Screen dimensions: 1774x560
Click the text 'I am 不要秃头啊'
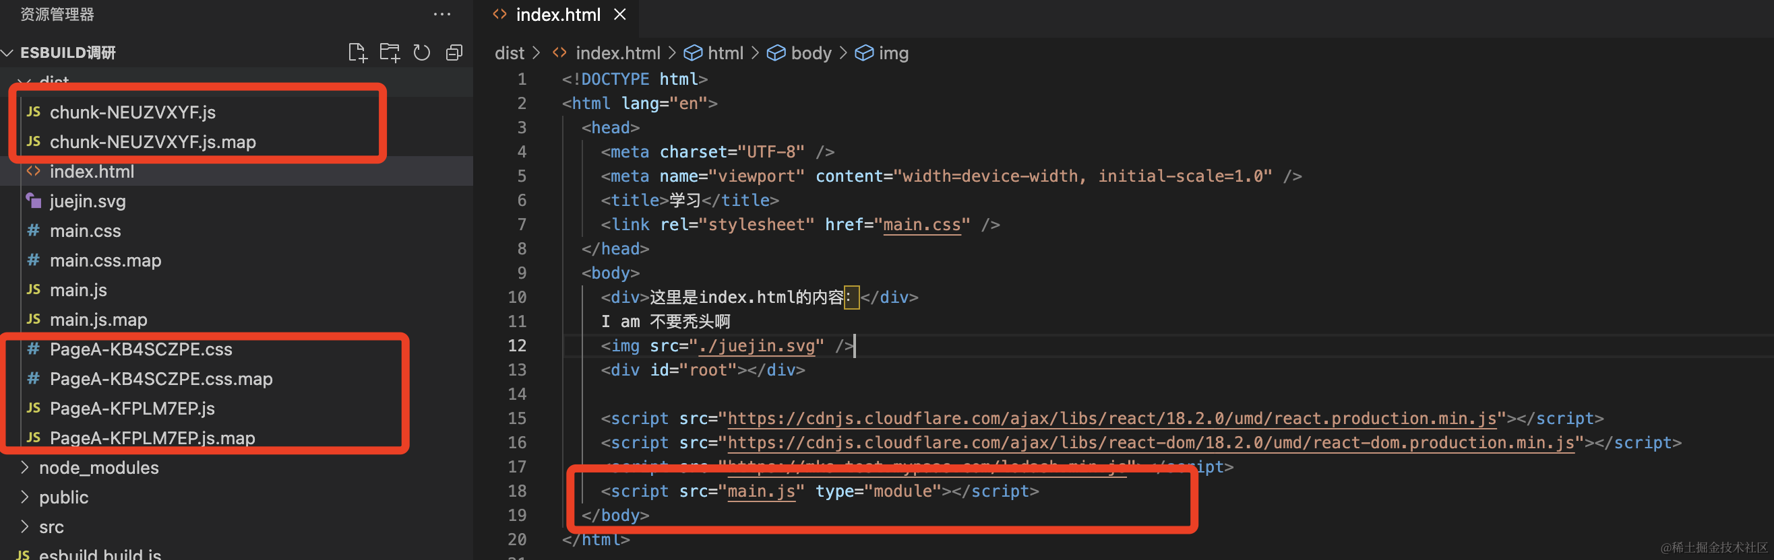click(x=665, y=321)
